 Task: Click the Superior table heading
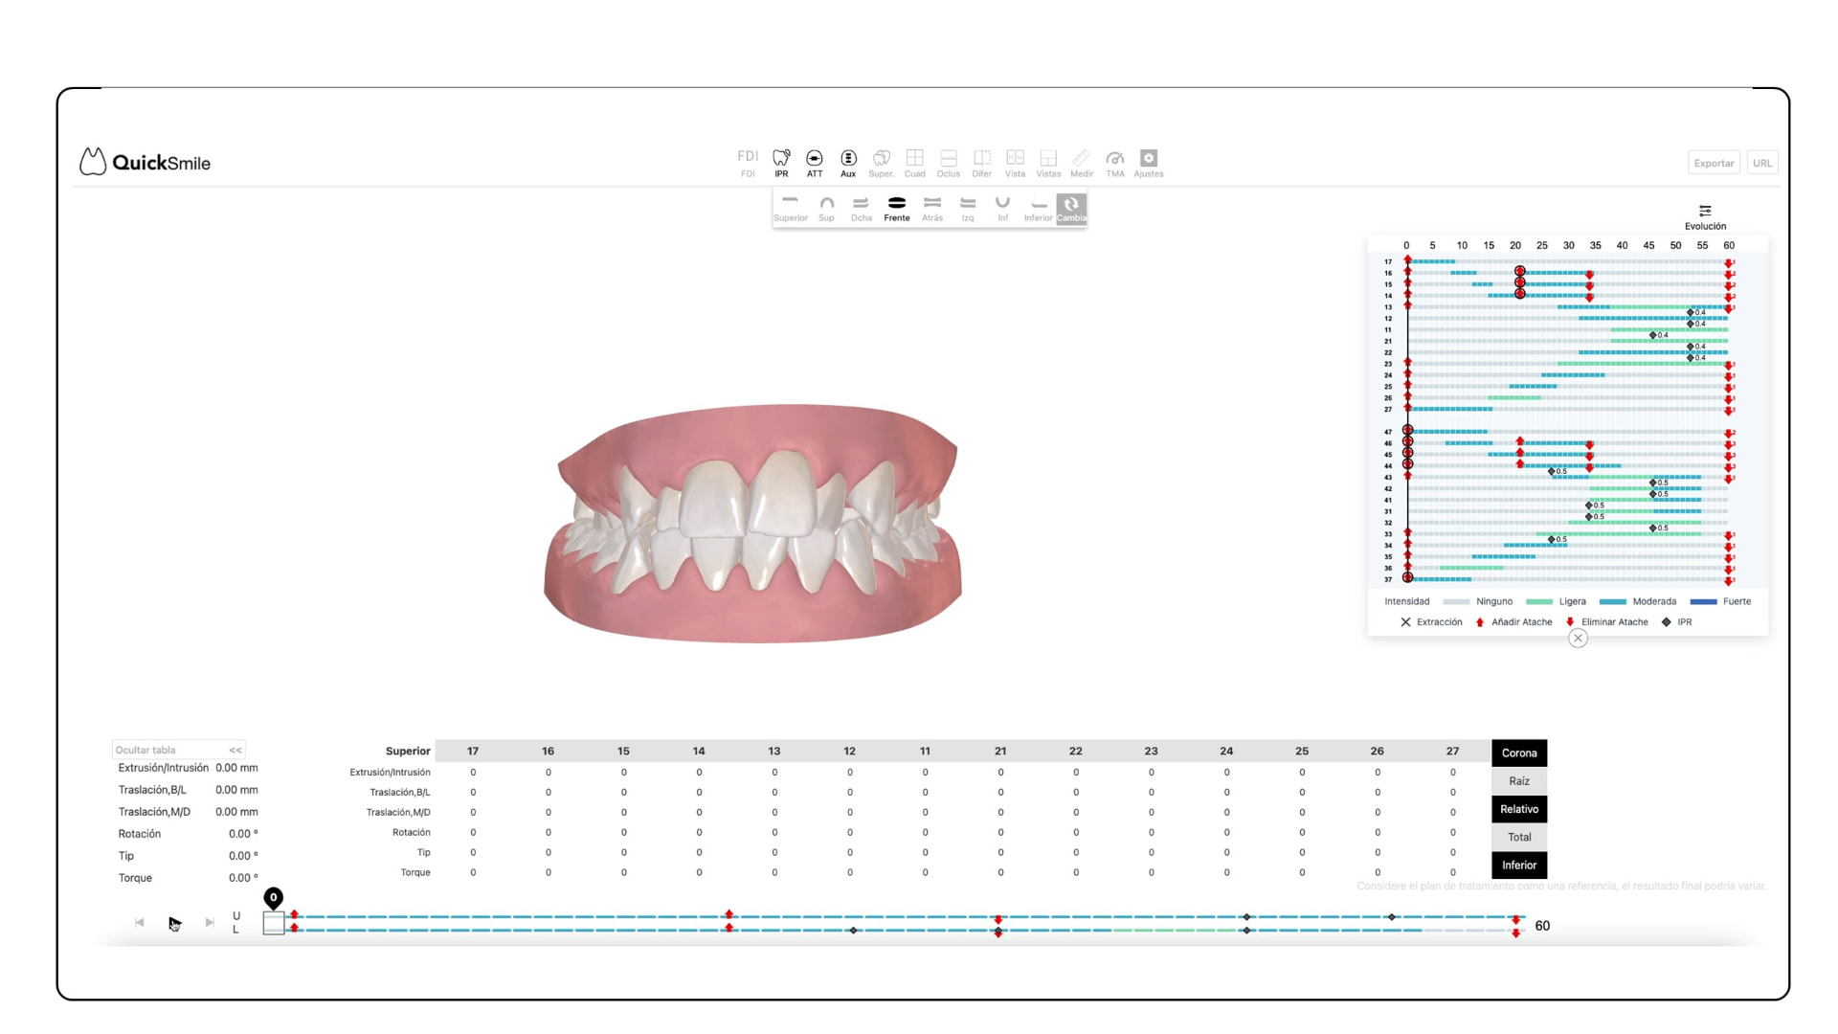[x=408, y=752]
